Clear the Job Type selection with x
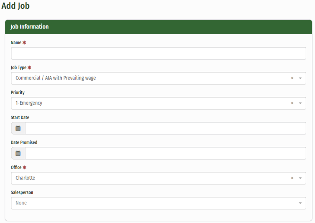 click(x=292, y=78)
